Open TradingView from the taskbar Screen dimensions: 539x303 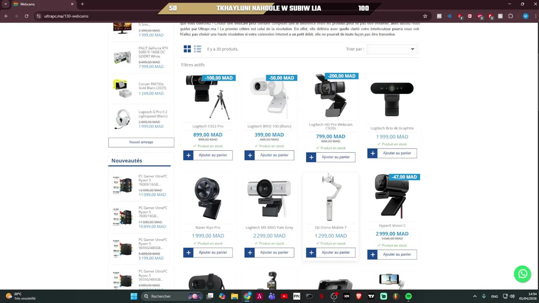pos(371,296)
